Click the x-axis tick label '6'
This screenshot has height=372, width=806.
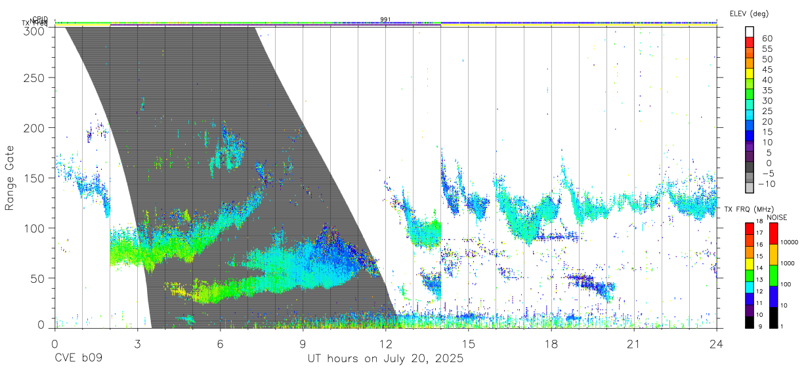pos(220,343)
